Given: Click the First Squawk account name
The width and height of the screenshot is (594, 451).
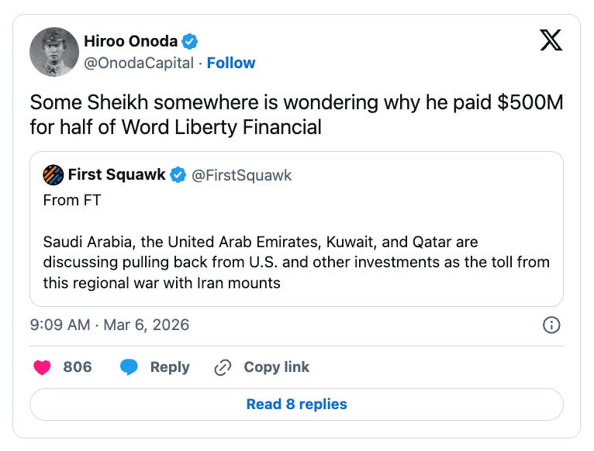Looking at the screenshot, I should (x=116, y=175).
